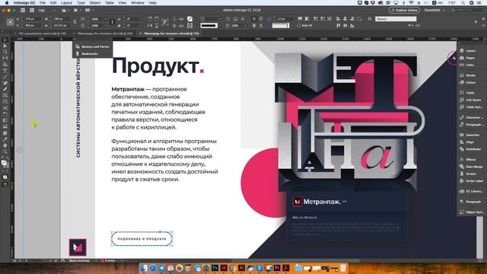This screenshot has height=274, width=487.
Task: Open the Colour panel
Action: pyautogui.click(x=468, y=82)
